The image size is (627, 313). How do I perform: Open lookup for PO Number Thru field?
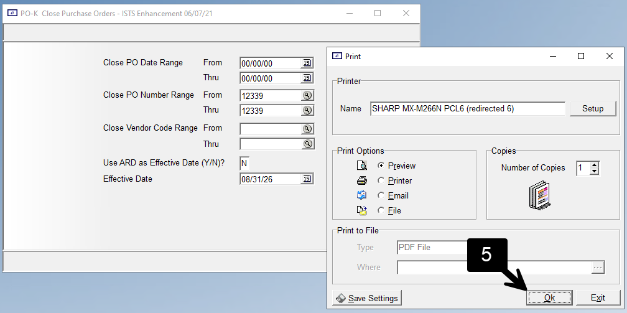(307, 111)
